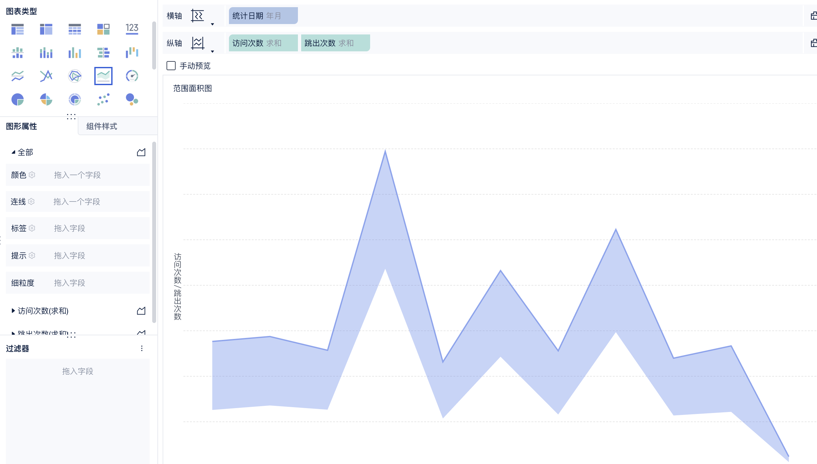Select the waterfall chart type icon
Image resolution: width=817 pixels, height=464 pixels.
click(132, 53)
